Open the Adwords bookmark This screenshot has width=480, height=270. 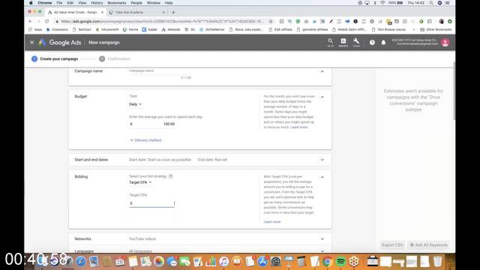point(171,30)
